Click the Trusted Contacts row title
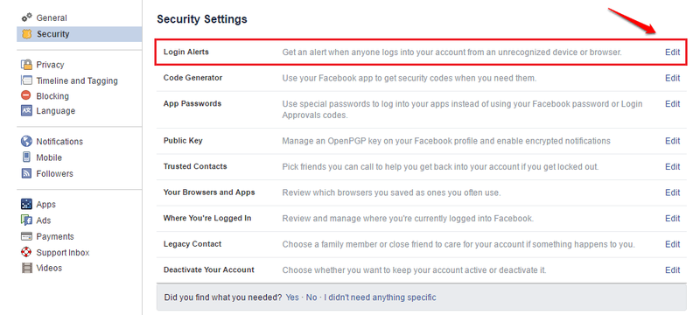 click(x=195, y=166)
